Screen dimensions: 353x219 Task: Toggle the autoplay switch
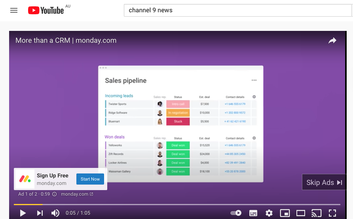(236, 213)
